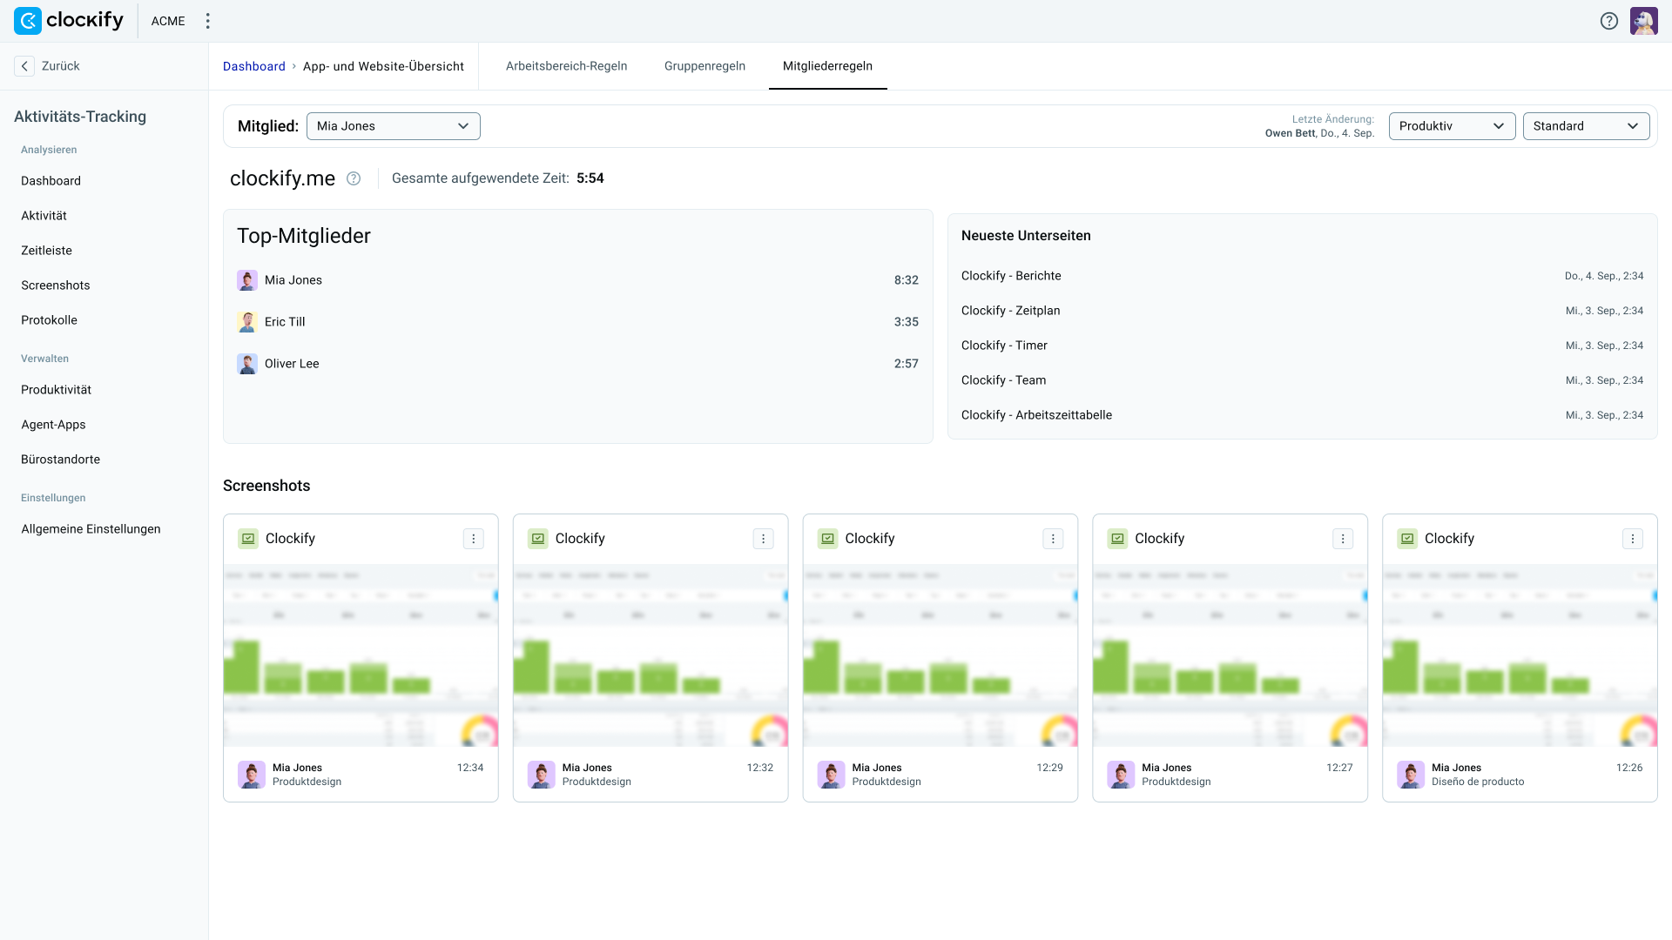Open the screenshot thumbnail taken at 12:34
This screenshot has width=1672, height=940.
click(x=361, y=655)
